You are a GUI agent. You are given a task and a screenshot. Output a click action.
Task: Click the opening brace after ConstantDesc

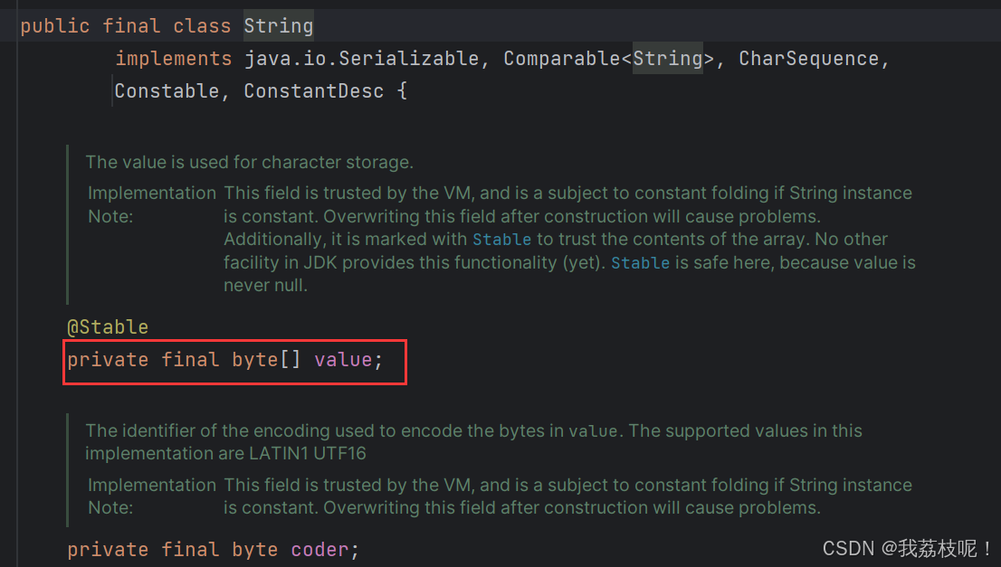(402, 91)
